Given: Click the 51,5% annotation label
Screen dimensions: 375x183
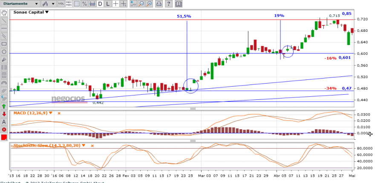Looking at the screenshot, I should pos(184,16).
